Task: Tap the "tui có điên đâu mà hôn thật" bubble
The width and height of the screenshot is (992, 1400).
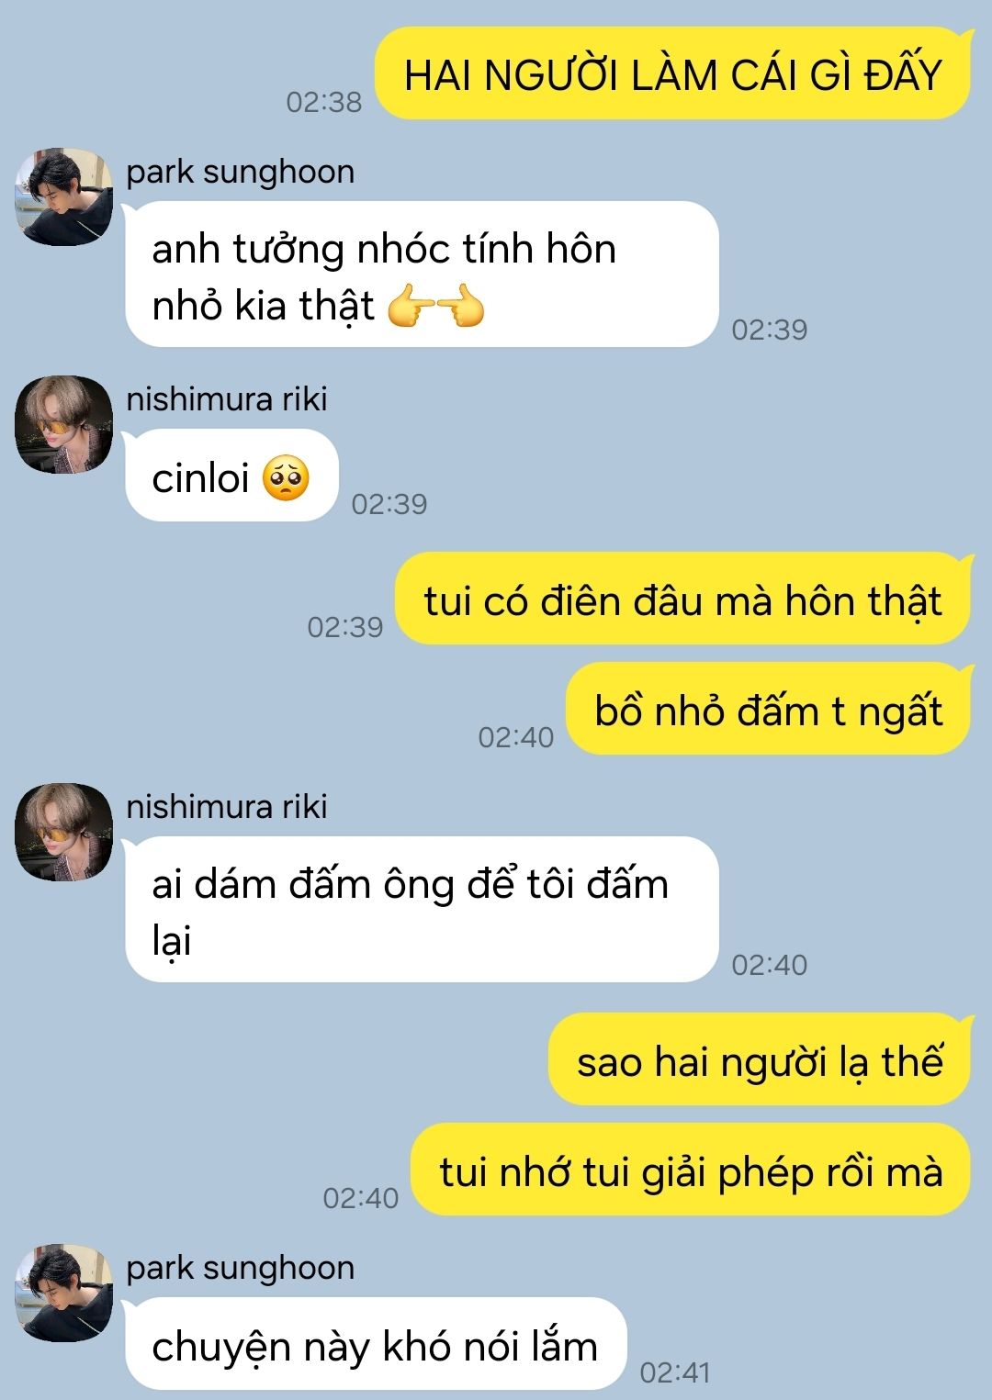Action: pos(682,599)
